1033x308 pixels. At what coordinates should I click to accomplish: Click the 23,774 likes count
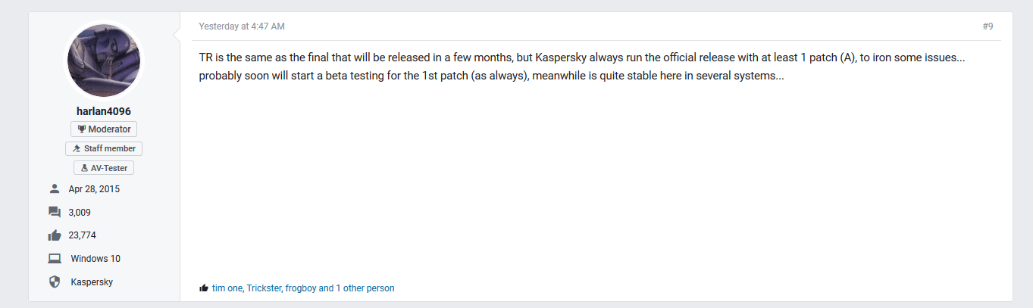[82, 235]
